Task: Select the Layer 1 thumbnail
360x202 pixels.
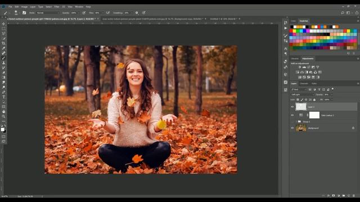Action: (301, 107)
